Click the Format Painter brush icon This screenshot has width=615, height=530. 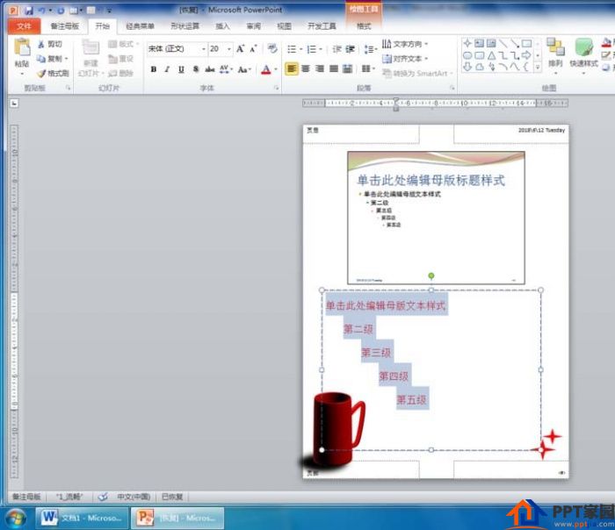41,73
